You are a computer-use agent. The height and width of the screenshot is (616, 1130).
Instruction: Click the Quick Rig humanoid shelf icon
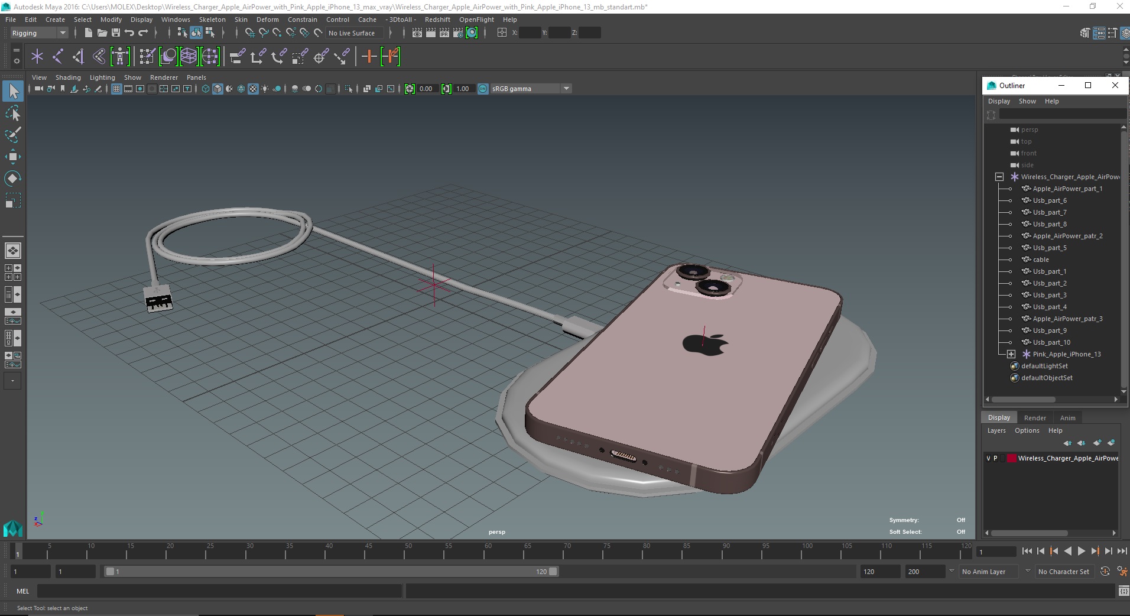[x=120, y=57]
